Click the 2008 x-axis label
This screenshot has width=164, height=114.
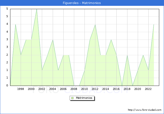(x=74, y=89)
